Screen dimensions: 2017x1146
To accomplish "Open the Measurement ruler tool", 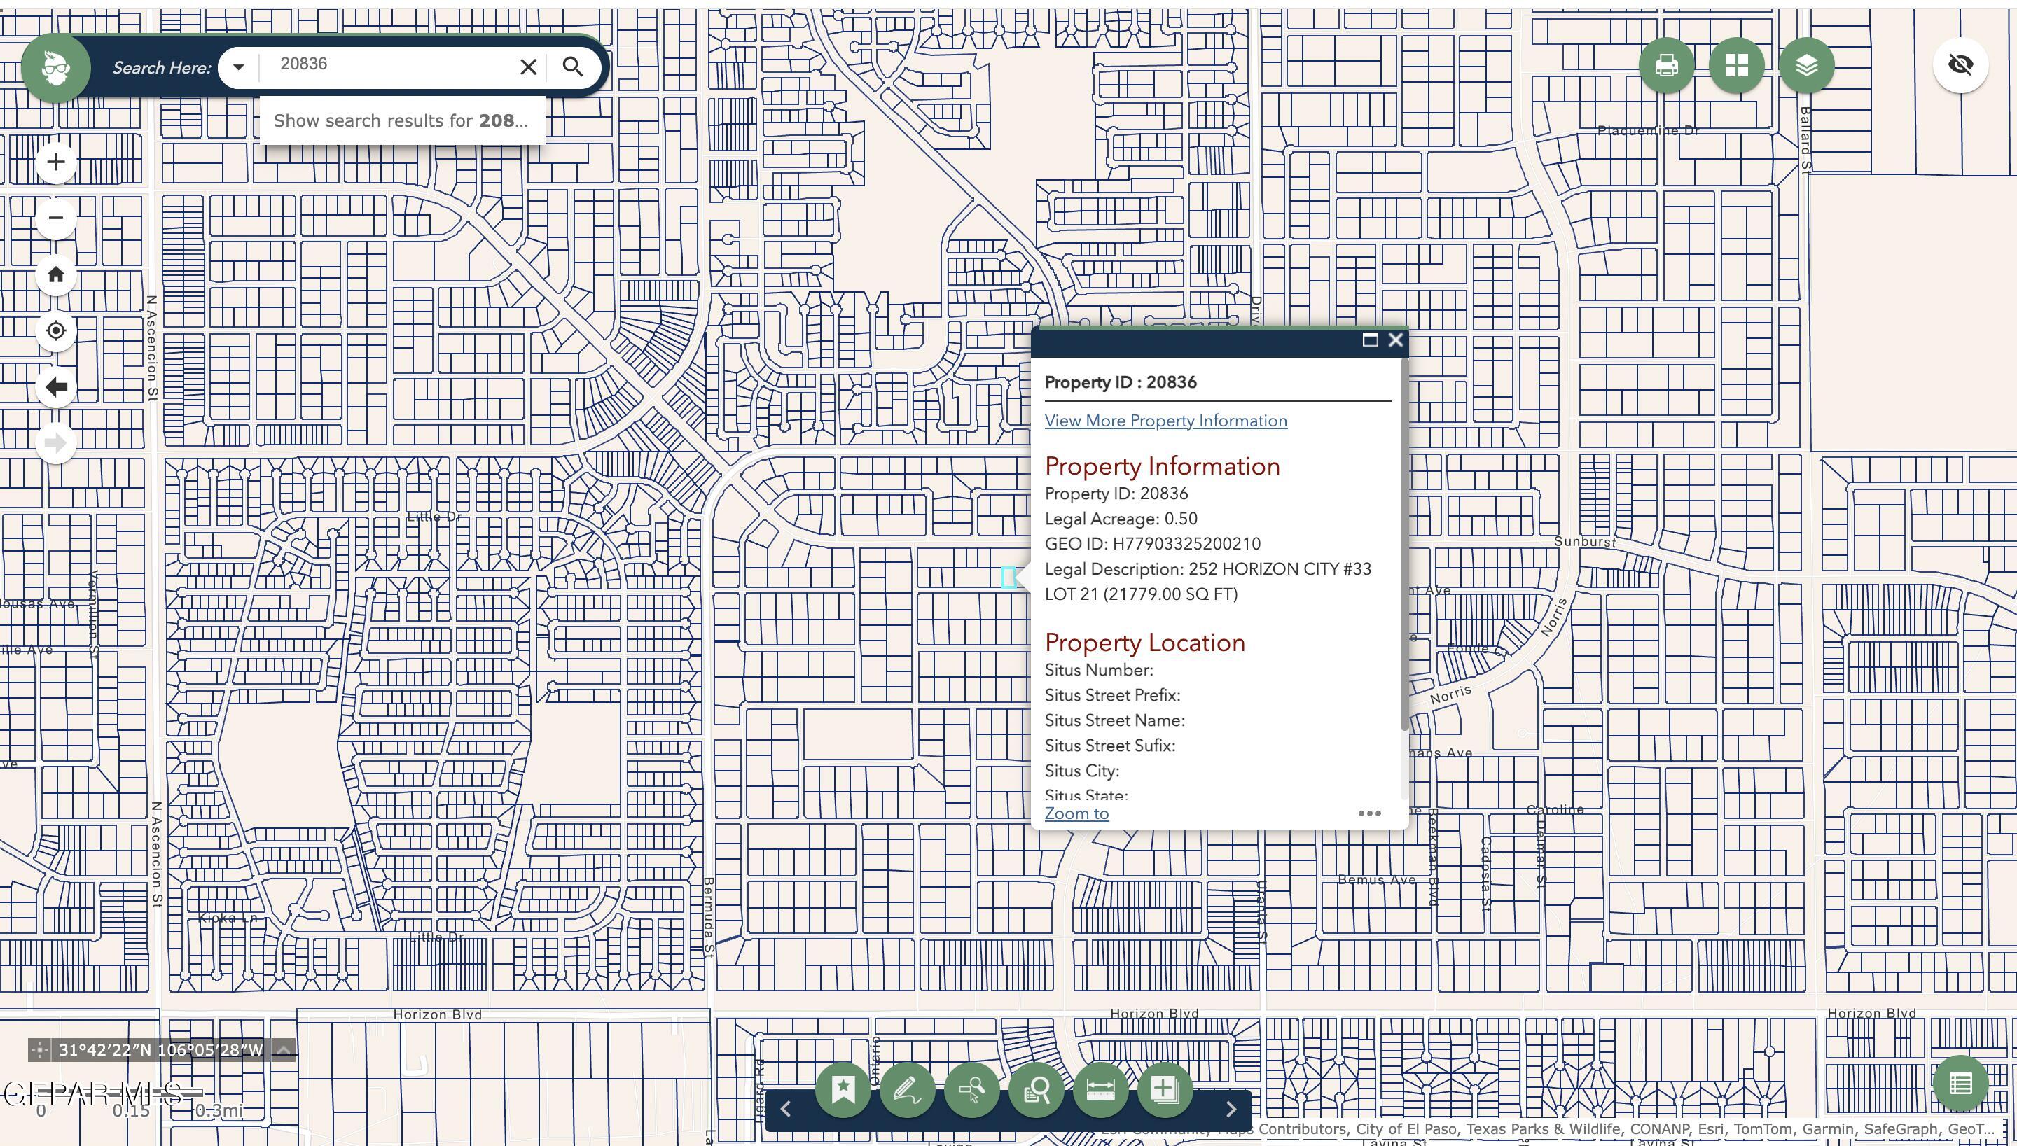I will (1100, 1089).
